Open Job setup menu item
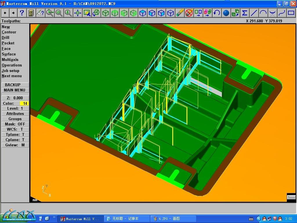The image size is (297, 223). click(x=10, y=71)
